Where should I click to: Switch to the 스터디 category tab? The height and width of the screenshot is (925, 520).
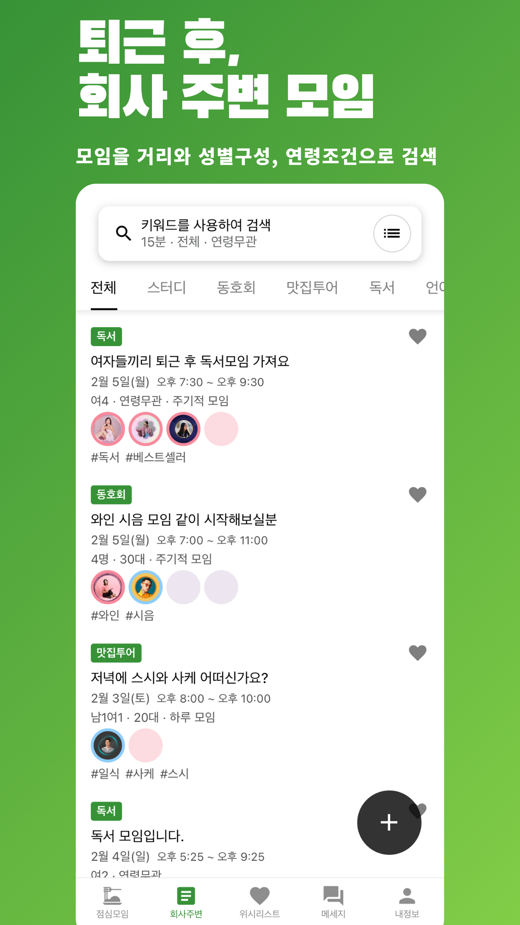click(x=167, y=288)
